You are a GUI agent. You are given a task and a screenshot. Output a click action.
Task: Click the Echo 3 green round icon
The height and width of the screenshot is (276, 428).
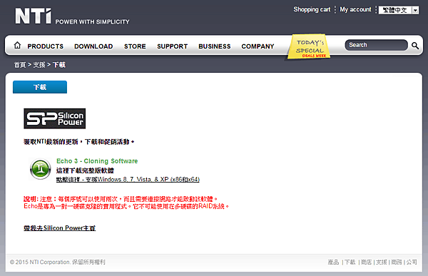coord(41,169)
